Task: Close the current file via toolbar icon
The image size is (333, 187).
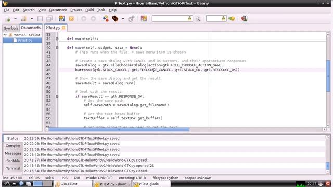Action: pyautogui.click(x=71, y=19)
